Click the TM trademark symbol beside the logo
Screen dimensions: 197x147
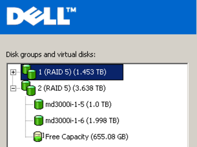(x=71, y=10)
